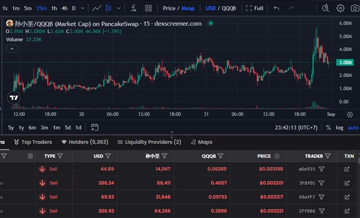The height and width of the screenshot is (218, 360).
Task: Switch chart to 1h interval
Action: (54, 8)
